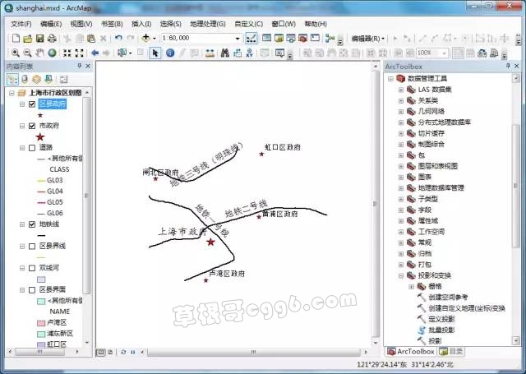Select the Zoom Out magnifier tool
Screen dimensions: 526x374
point(27,53)
